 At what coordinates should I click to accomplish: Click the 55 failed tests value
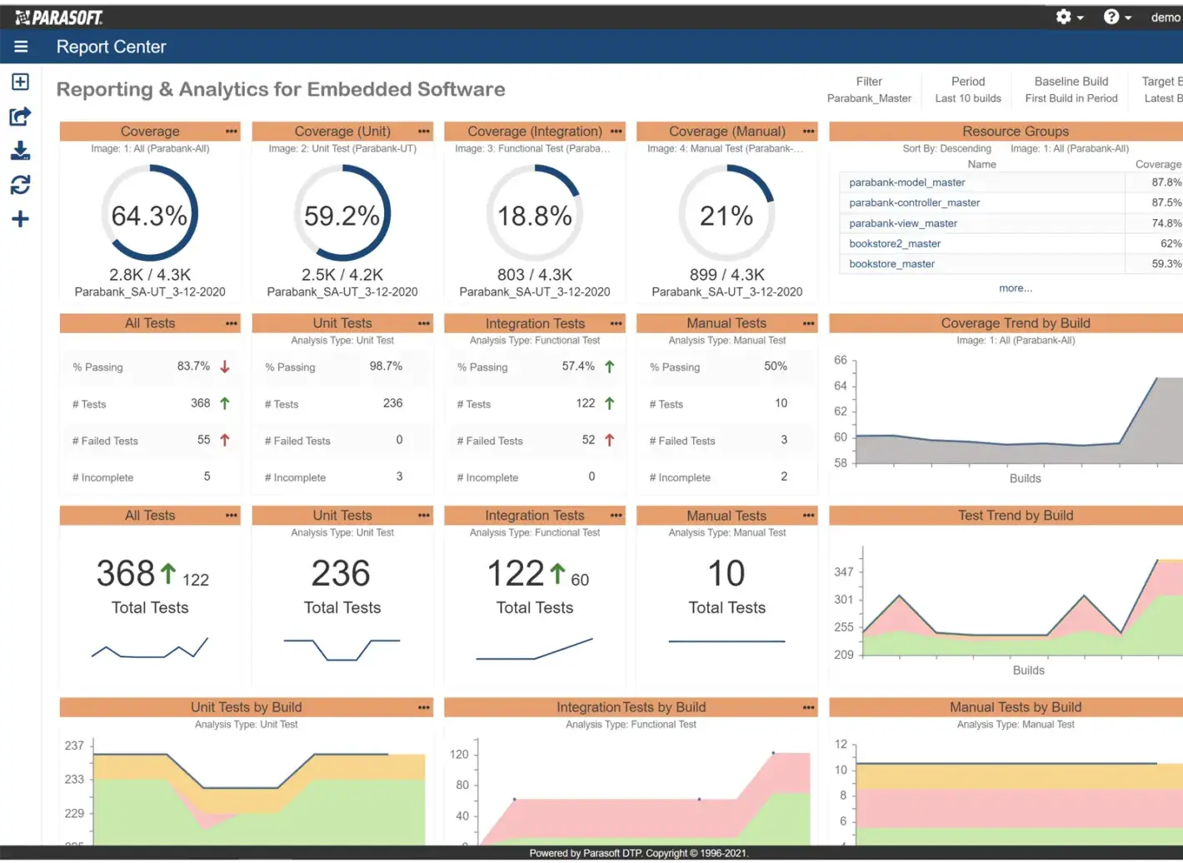coord(204,440)
